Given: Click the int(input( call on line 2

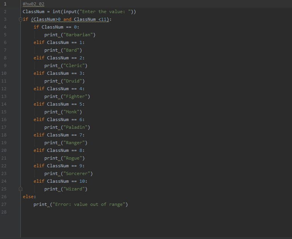Looking at the screenshot, I should [x=66, y=12].
